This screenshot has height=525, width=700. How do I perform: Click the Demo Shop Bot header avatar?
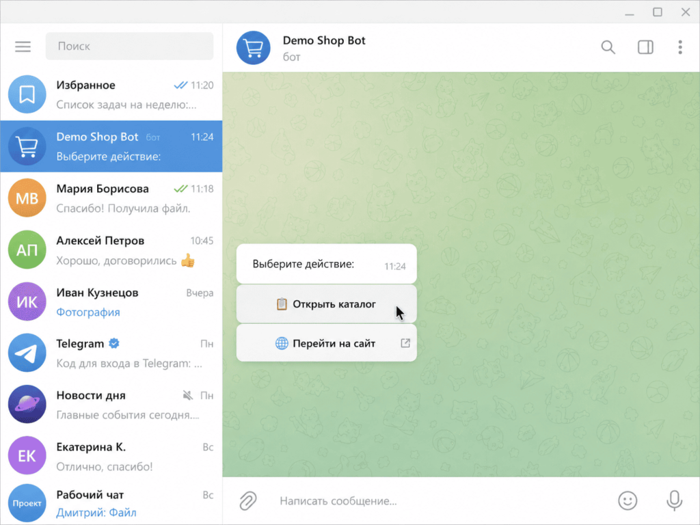[253, 48]
